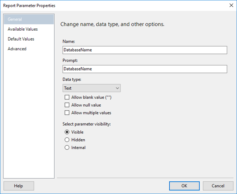Screen dimensions: 237x194
Task: Close the Report Parameter Properties dialog
Action: tap(231, 6)
